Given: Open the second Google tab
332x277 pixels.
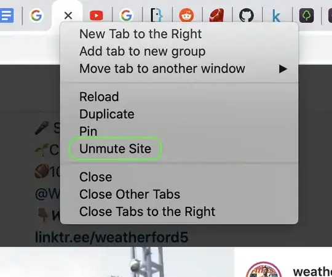Looking at the screenshot, I should (127, 15).
